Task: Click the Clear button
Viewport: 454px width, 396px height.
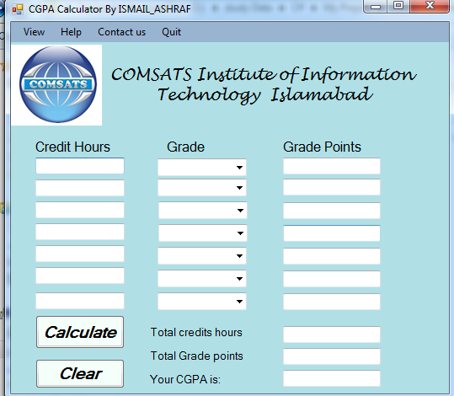Action: click(x=80, y=373)
